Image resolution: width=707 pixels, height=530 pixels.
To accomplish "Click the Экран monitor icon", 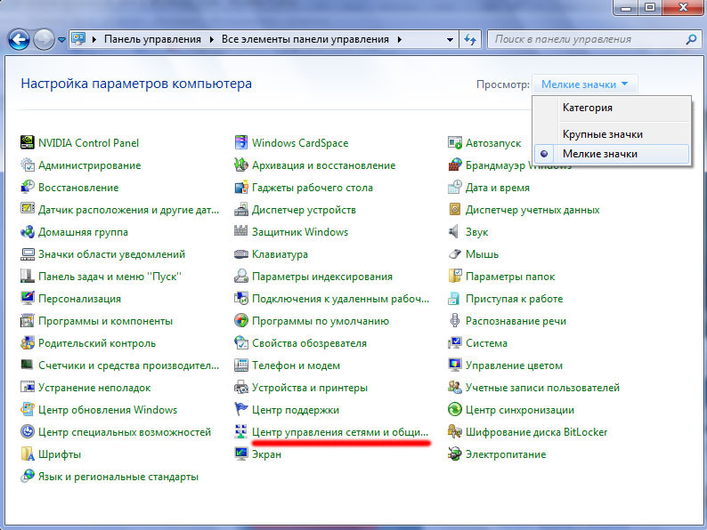I will coord(241,454).
